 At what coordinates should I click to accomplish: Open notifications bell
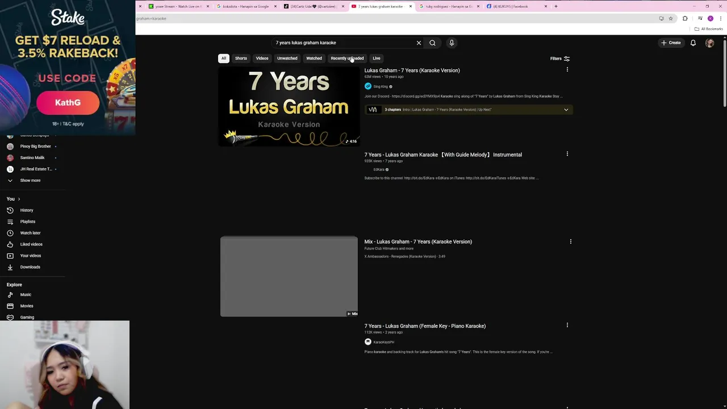[693, 43]
